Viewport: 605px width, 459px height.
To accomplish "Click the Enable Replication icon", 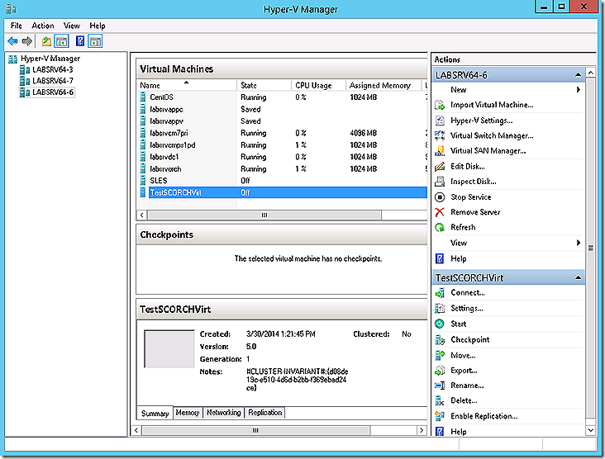I will pos(440,416).
